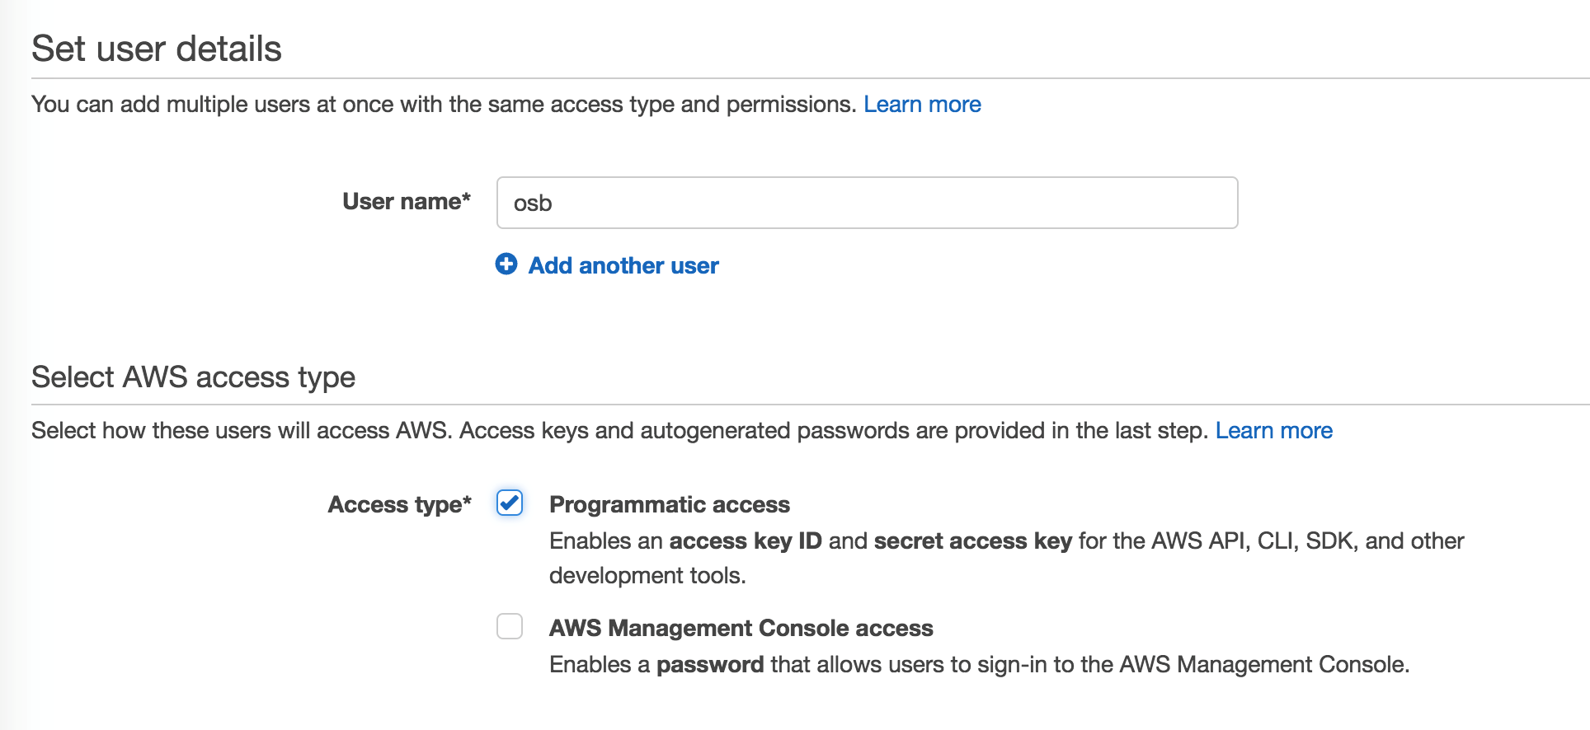This screenshot has width=1590, height=730.
Task: Click the text 'development tools.'
Action: pos(647,576)
